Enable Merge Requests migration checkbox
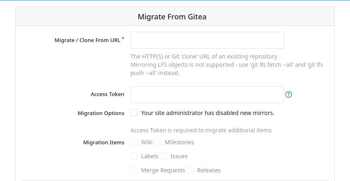This screenshot has width=350, height=181. [x=134, y=170]
